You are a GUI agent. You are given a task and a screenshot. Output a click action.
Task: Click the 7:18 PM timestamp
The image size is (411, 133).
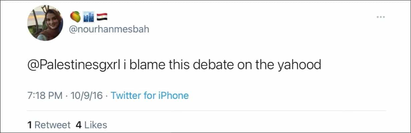point(45,96)
